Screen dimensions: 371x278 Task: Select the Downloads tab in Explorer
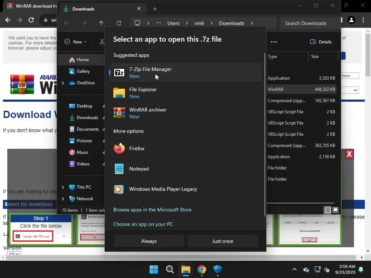102,9
